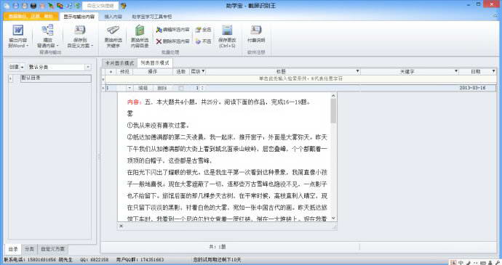Switch to 列表显示模式 tab

[x=155, y=63]
